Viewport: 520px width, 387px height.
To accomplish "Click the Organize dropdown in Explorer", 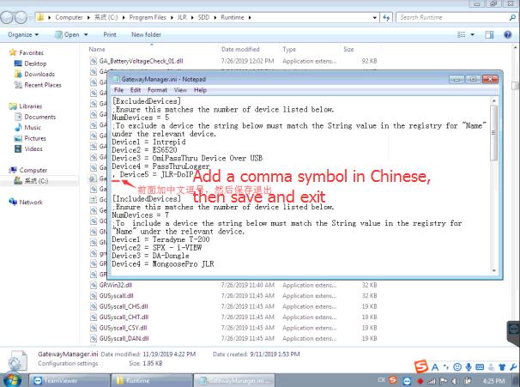I will [x=23, y=34].
